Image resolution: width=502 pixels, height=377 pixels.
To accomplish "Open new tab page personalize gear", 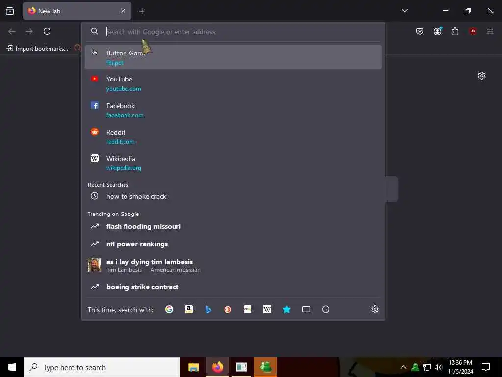I will [x=482, y=76].
